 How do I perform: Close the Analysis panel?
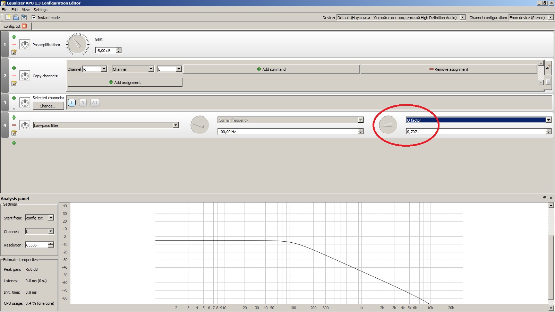(551, 198)
